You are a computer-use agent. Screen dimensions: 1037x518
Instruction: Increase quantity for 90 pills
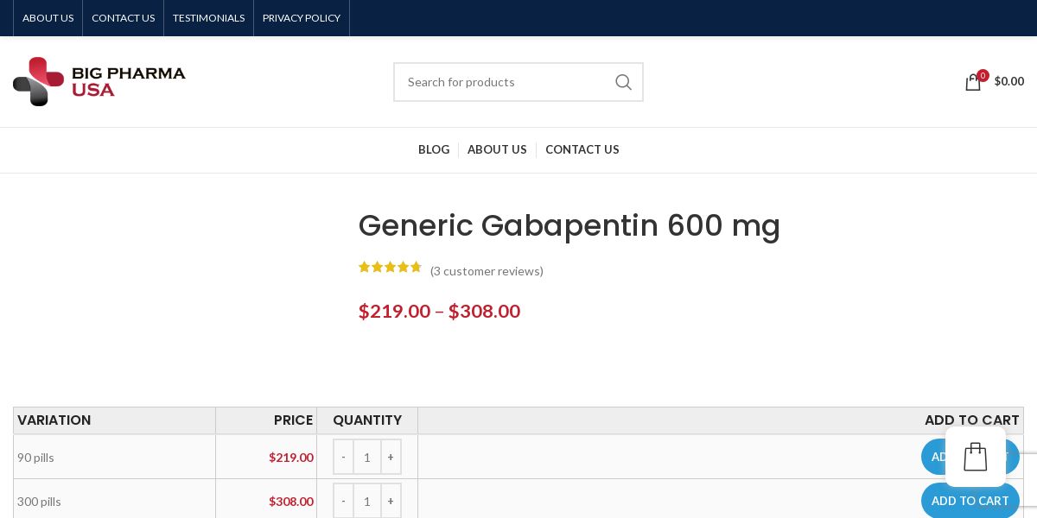pos(391,457)
